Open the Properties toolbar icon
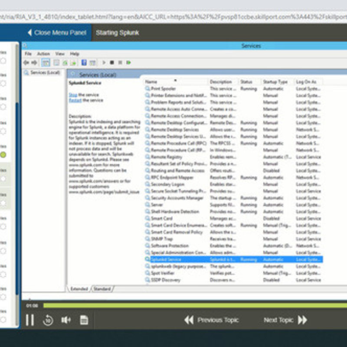Screen dimensions: 347x347 click(x=56, y=62)
